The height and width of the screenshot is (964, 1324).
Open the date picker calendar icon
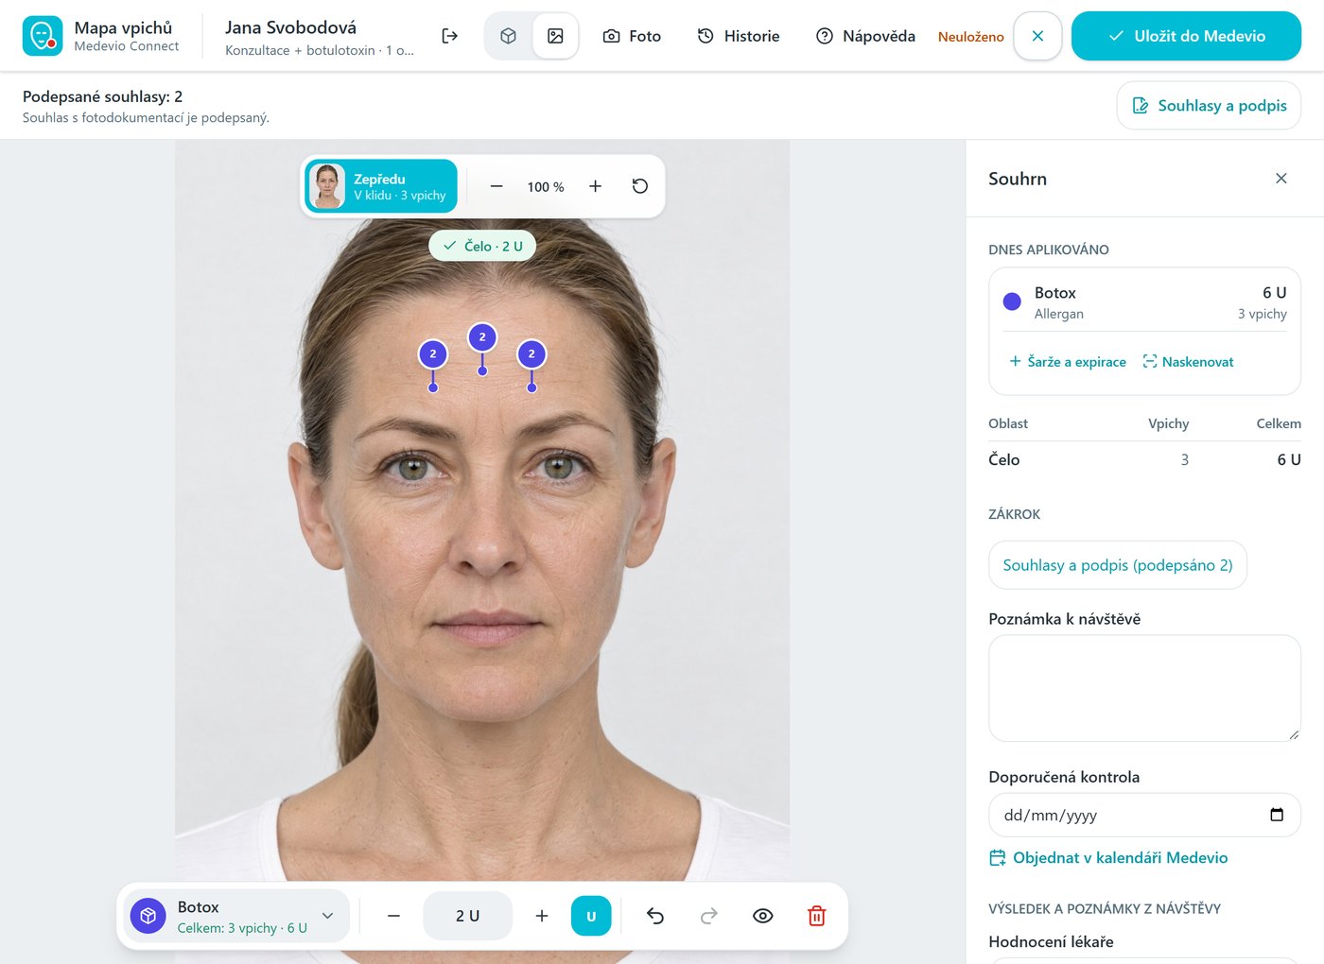(1277, 815)
